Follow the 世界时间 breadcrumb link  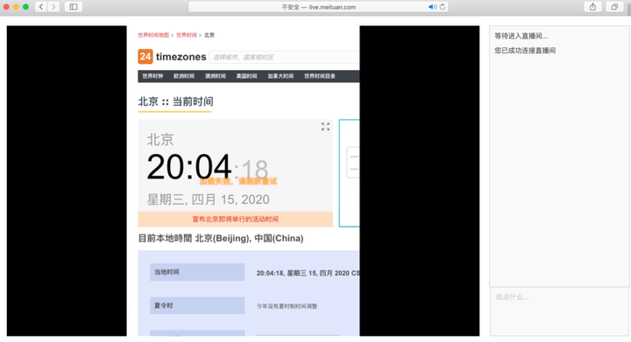click(x=187, y=35)
